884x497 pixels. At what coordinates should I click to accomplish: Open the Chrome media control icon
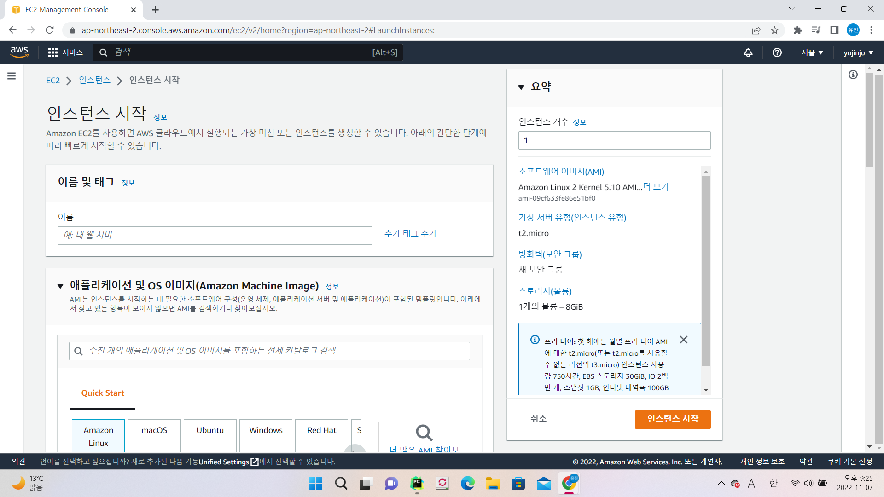tap(816, 30)
